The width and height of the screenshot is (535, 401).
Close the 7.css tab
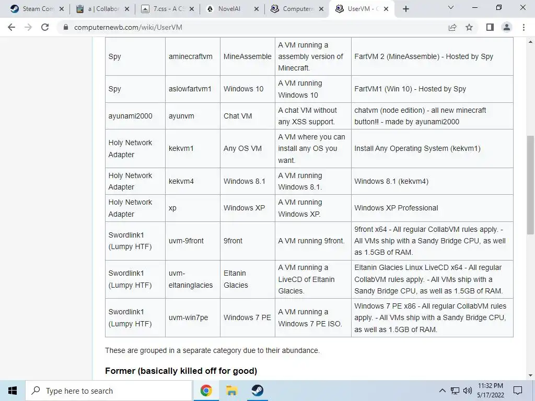pos(192,9)
